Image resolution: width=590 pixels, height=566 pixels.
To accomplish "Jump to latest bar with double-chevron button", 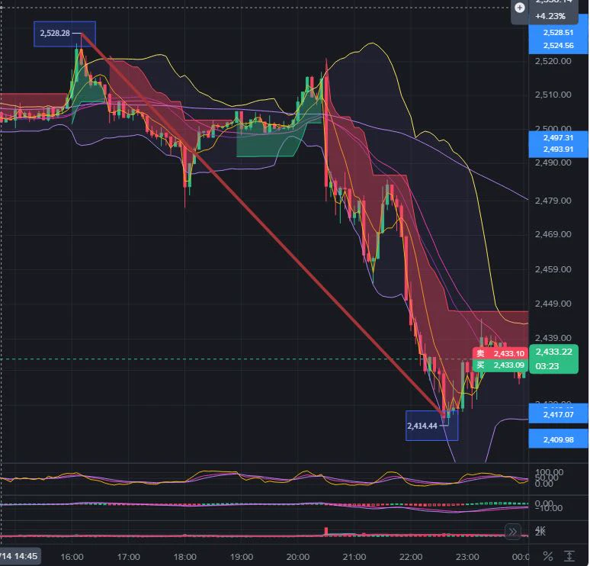I will pos(512,532).
